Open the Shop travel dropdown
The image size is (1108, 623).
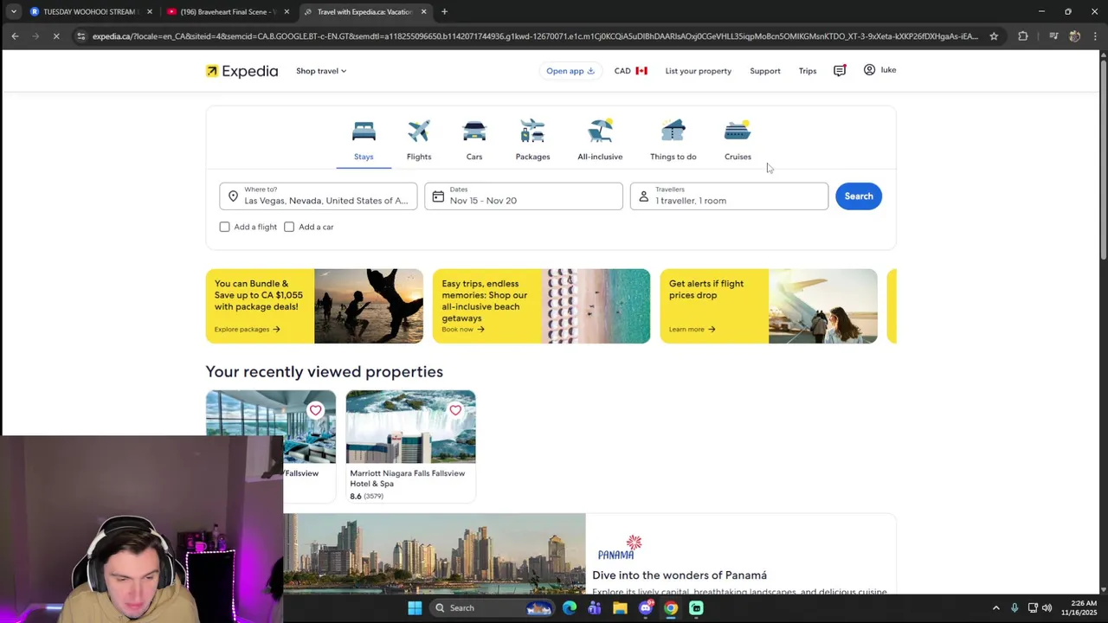320,71
